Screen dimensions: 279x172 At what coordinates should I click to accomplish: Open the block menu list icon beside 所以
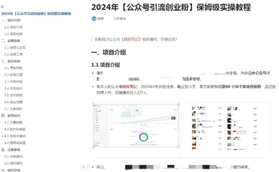point(83,167)
